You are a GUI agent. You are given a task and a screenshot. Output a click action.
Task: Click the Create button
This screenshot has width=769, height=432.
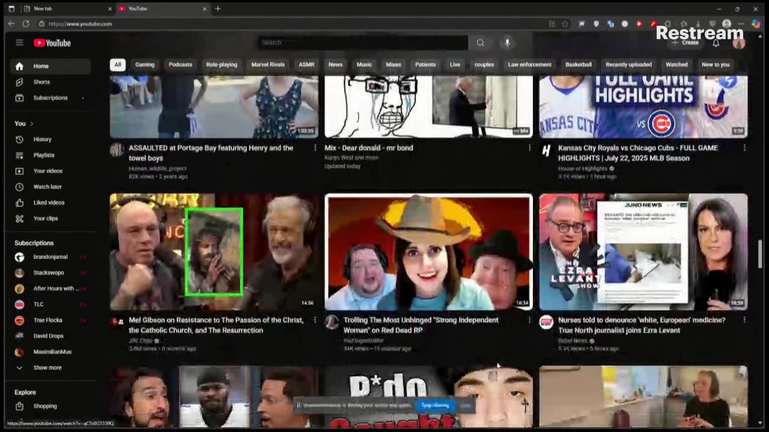686,43
